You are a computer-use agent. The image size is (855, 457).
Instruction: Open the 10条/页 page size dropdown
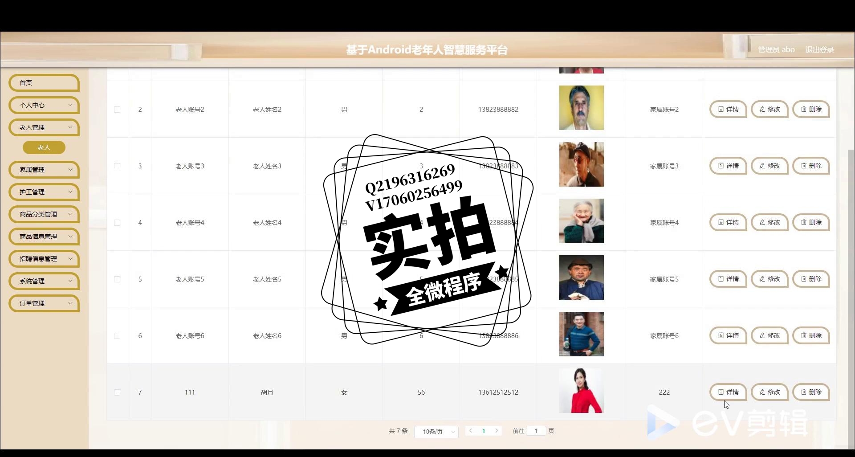436,432
